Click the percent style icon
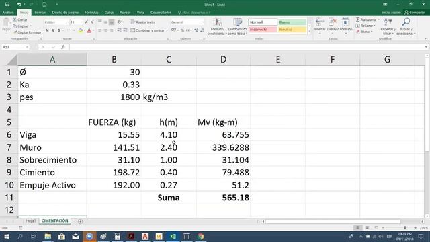430x242 pixels. [x=182, y=30]
